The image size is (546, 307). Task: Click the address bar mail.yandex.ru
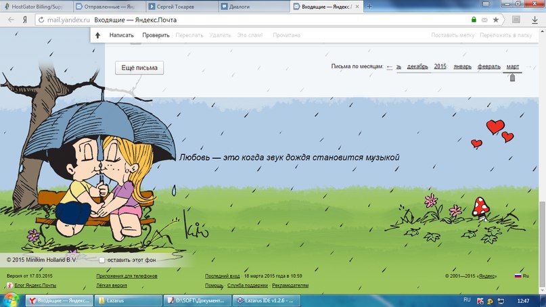point(68,20)
